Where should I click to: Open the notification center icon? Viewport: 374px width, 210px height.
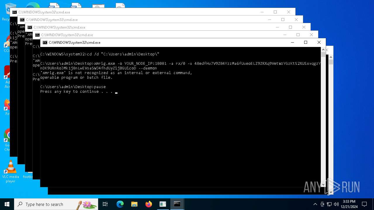click(364, 204)
